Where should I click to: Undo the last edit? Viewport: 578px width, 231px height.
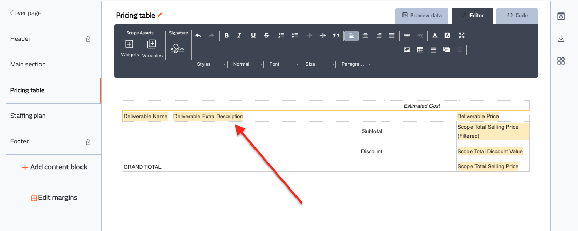pos(198,35)
